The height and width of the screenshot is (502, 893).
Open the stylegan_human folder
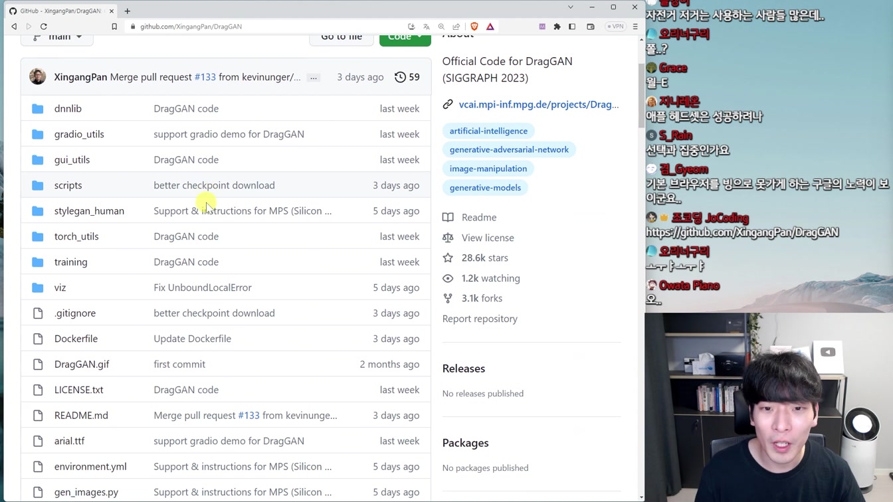coord(89,210)
